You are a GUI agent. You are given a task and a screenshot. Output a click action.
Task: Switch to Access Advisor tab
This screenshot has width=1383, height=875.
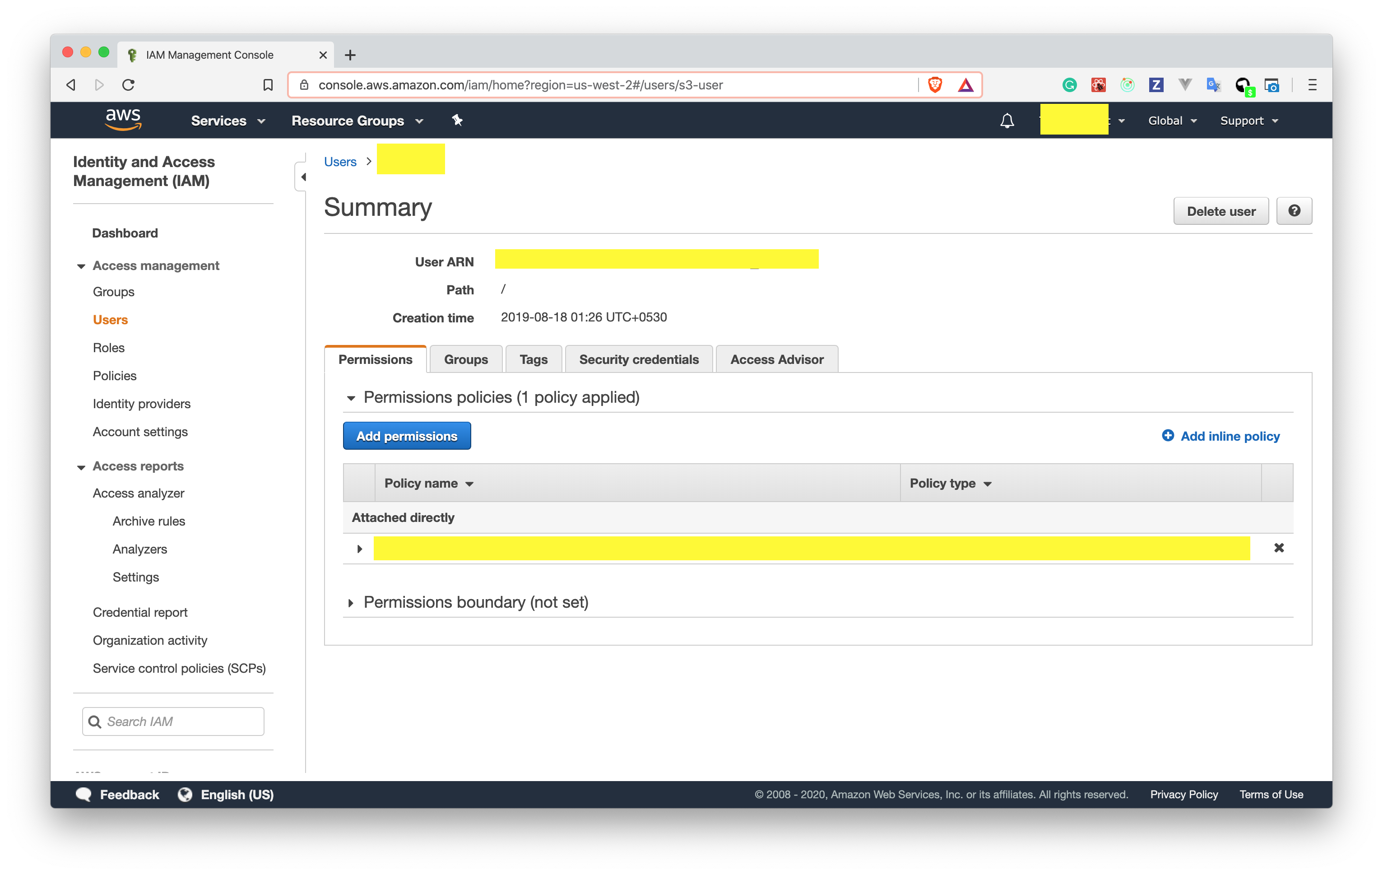pos(776,360)
